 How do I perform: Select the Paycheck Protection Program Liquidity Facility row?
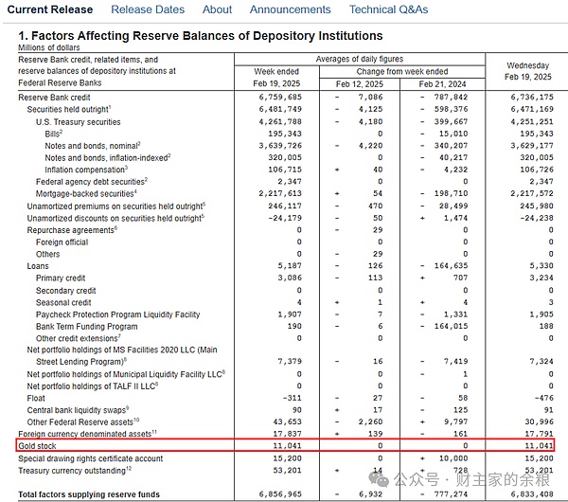(118, 314)
